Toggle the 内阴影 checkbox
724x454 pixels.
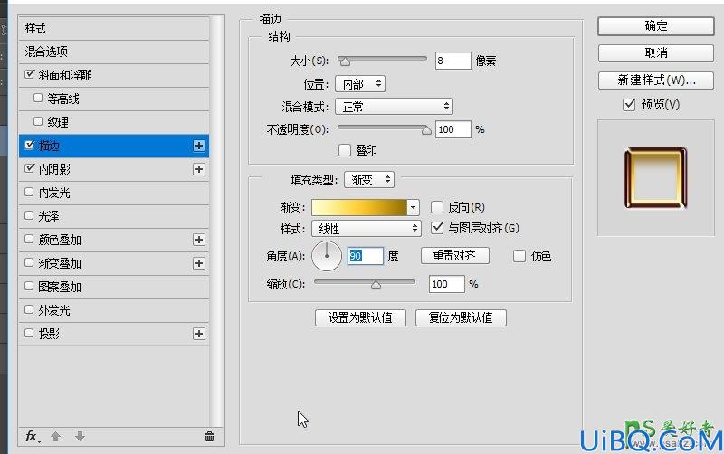tap(30, 168)
